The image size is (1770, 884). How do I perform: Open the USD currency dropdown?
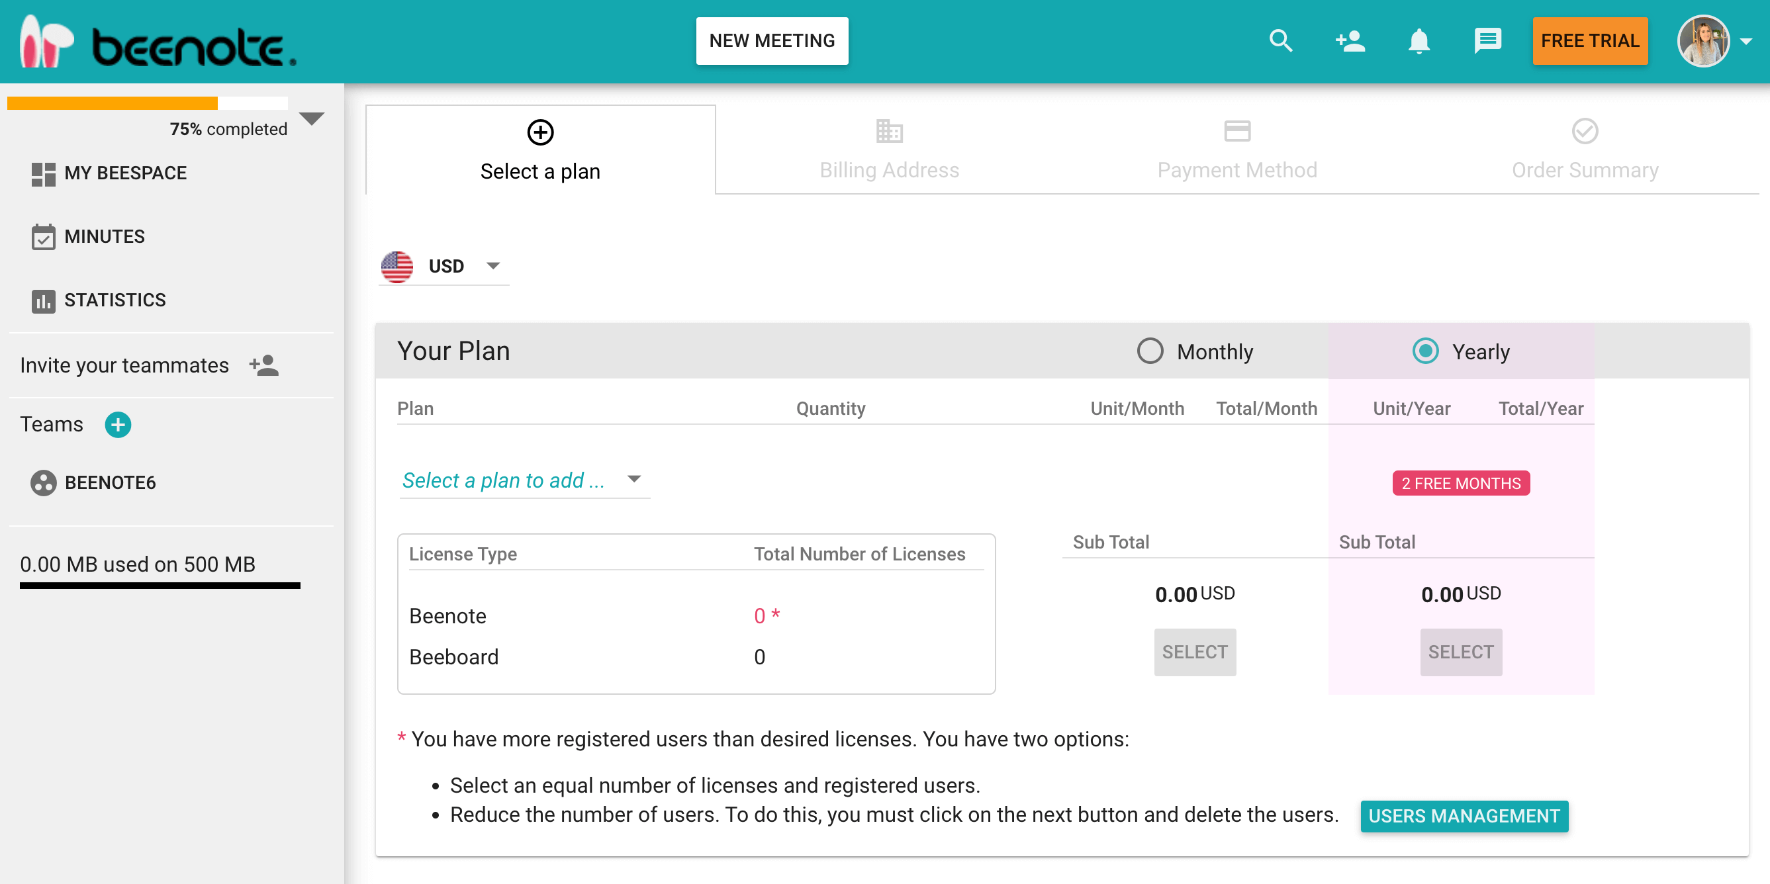coord(444,267)
